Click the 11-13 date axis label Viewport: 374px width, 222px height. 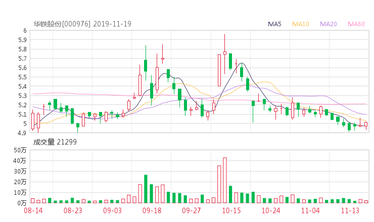tap(350, 210)
